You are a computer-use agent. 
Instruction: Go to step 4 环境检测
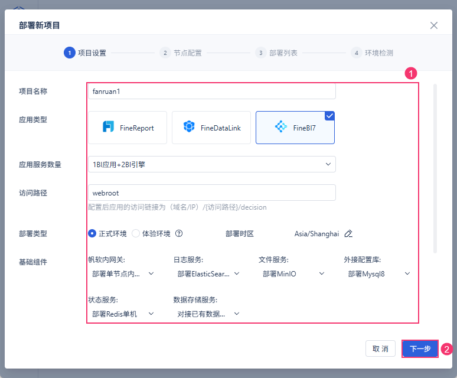[372, 53]
